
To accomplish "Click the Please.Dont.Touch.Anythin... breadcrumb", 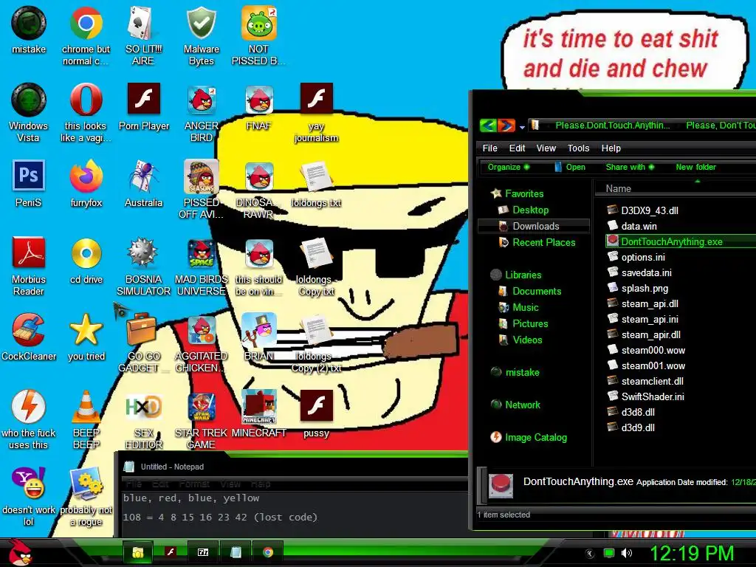I will click(x=612, y=126).
